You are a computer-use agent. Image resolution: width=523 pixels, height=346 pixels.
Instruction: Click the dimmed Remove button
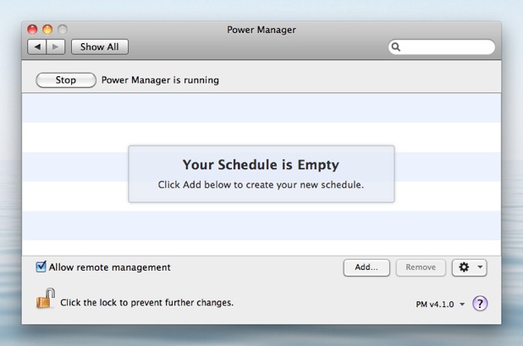(421, 267)
